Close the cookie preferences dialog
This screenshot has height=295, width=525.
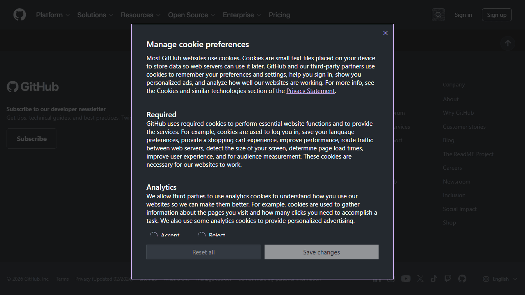(385, 33)
